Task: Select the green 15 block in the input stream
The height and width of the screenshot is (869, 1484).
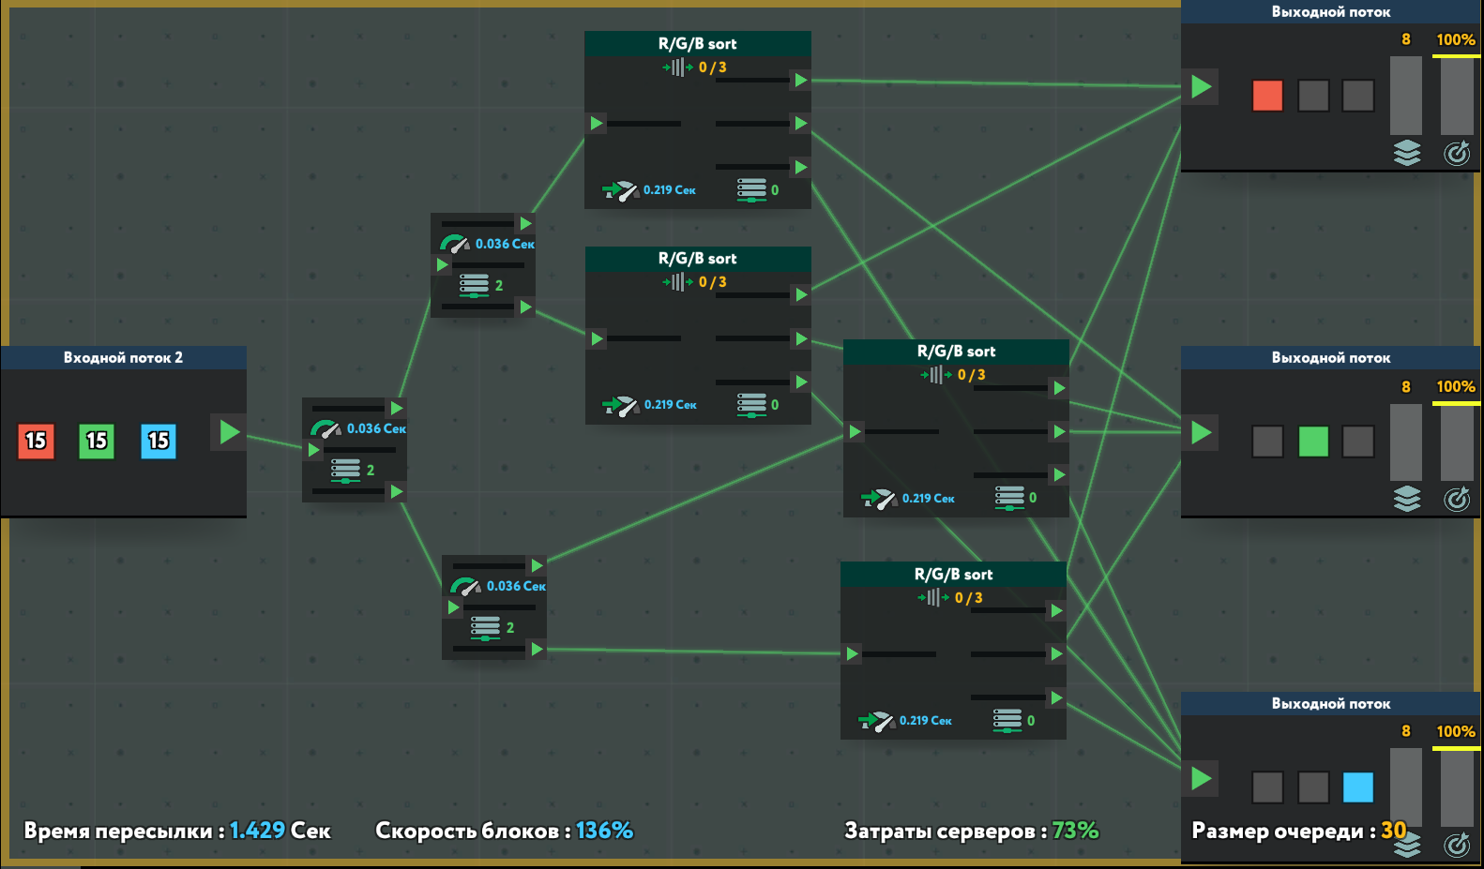Action: [97, 441]
